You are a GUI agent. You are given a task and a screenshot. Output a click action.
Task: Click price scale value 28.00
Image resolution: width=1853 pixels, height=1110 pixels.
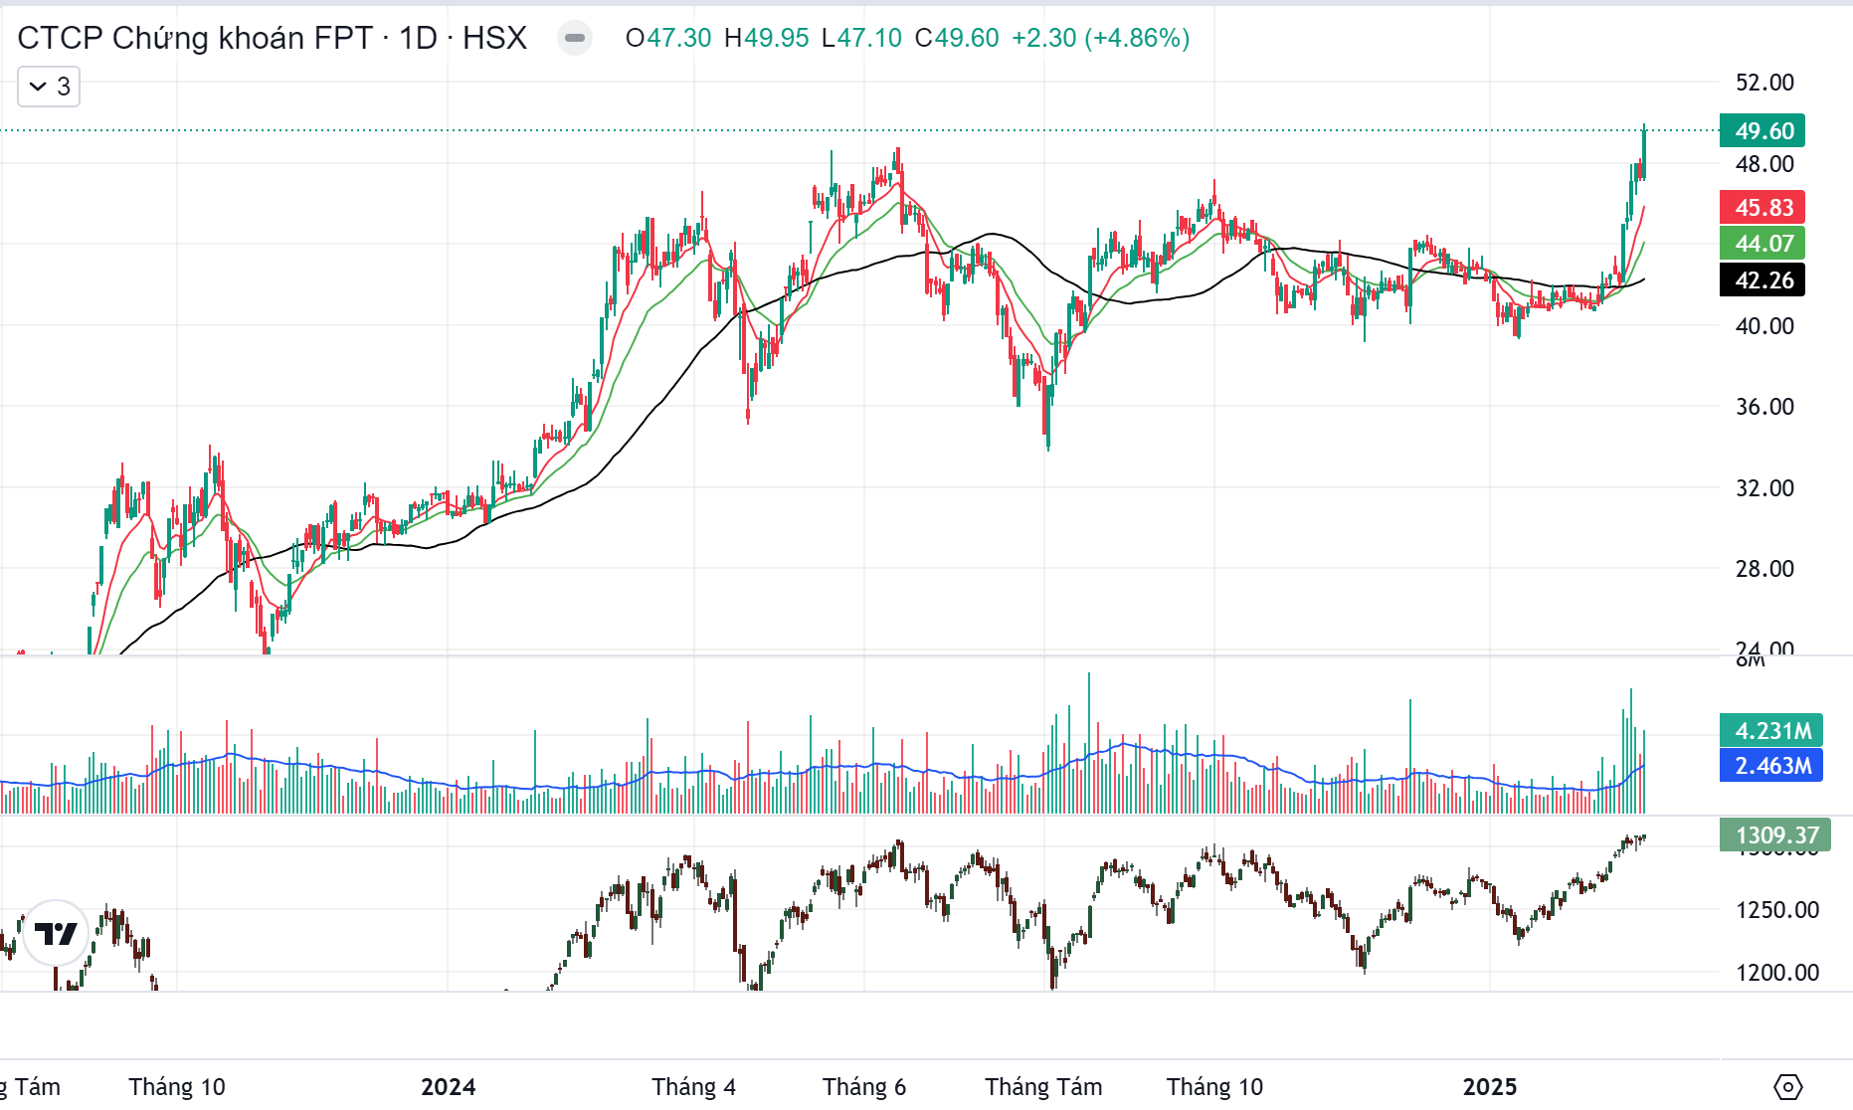[1764, 569]
